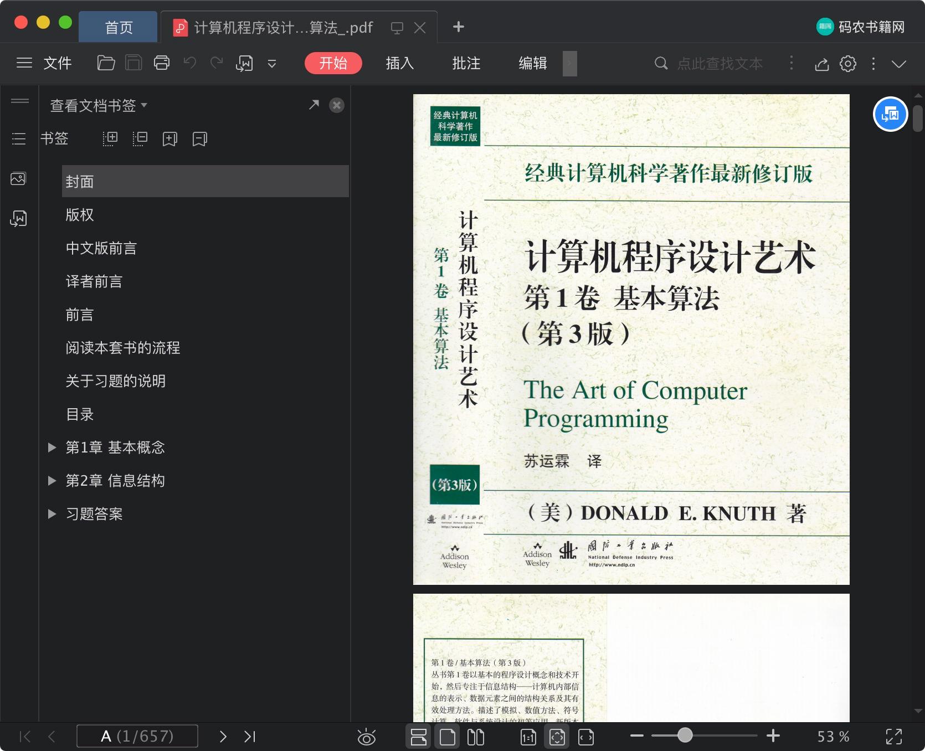
Task: Click the undo arrow icon
Action: (x=190, y=63)
